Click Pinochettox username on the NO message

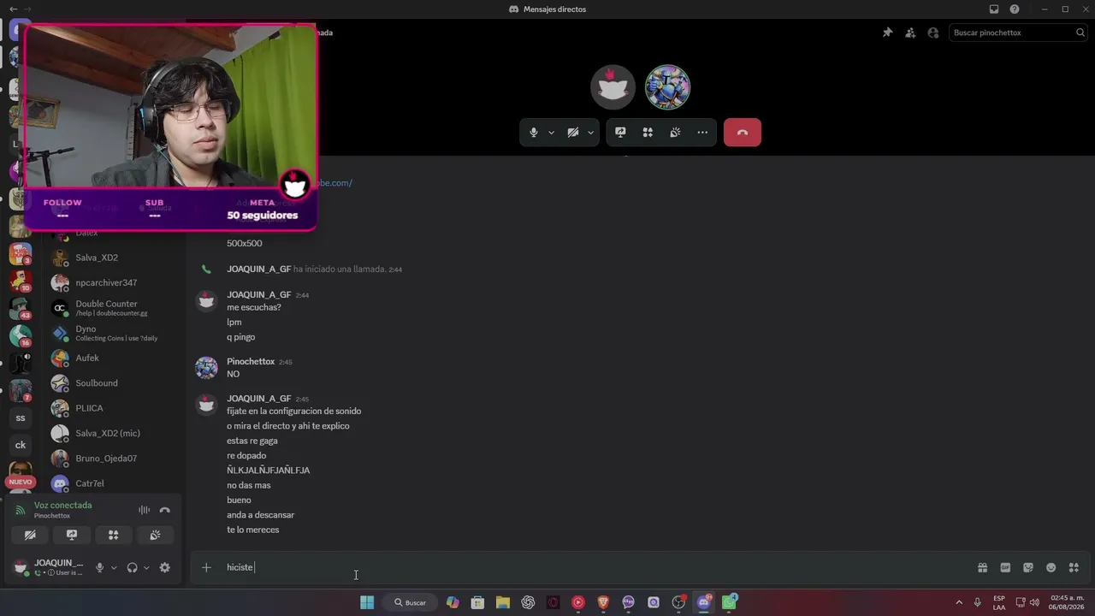(x=251, y=361)
